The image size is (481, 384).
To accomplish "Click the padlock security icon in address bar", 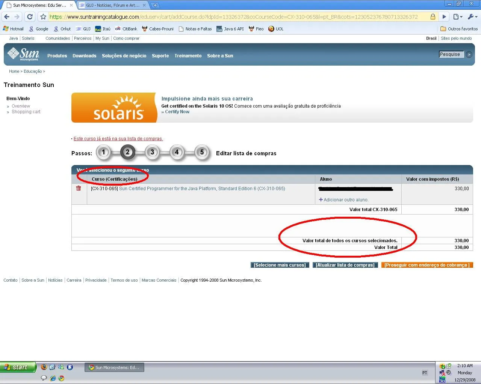I will (433, 16).
